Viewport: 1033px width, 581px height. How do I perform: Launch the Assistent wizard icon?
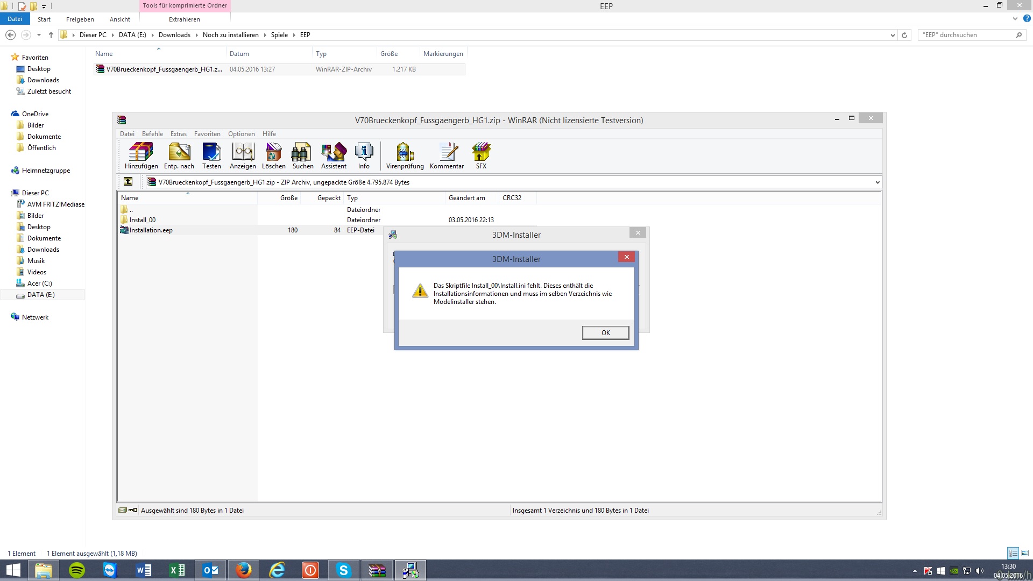point(334,155)
